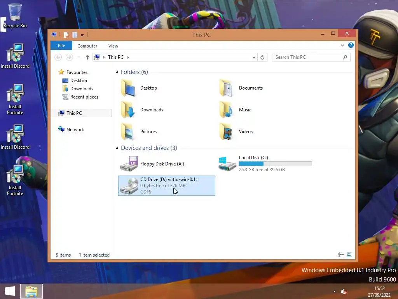Screen dimensions: 398x299
Task: Select Downloads under Favourites
Action: pyautogui.click(x=78, y=89)
